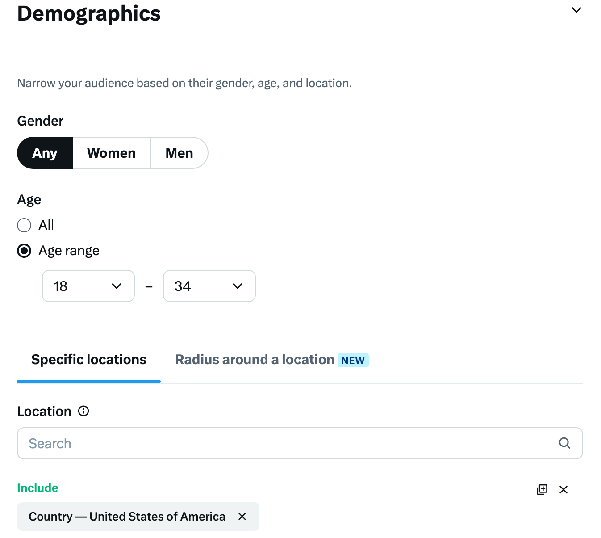Switch to the 'Radius around a location' tab
The image size is (601, 538).
click(254, 359)
